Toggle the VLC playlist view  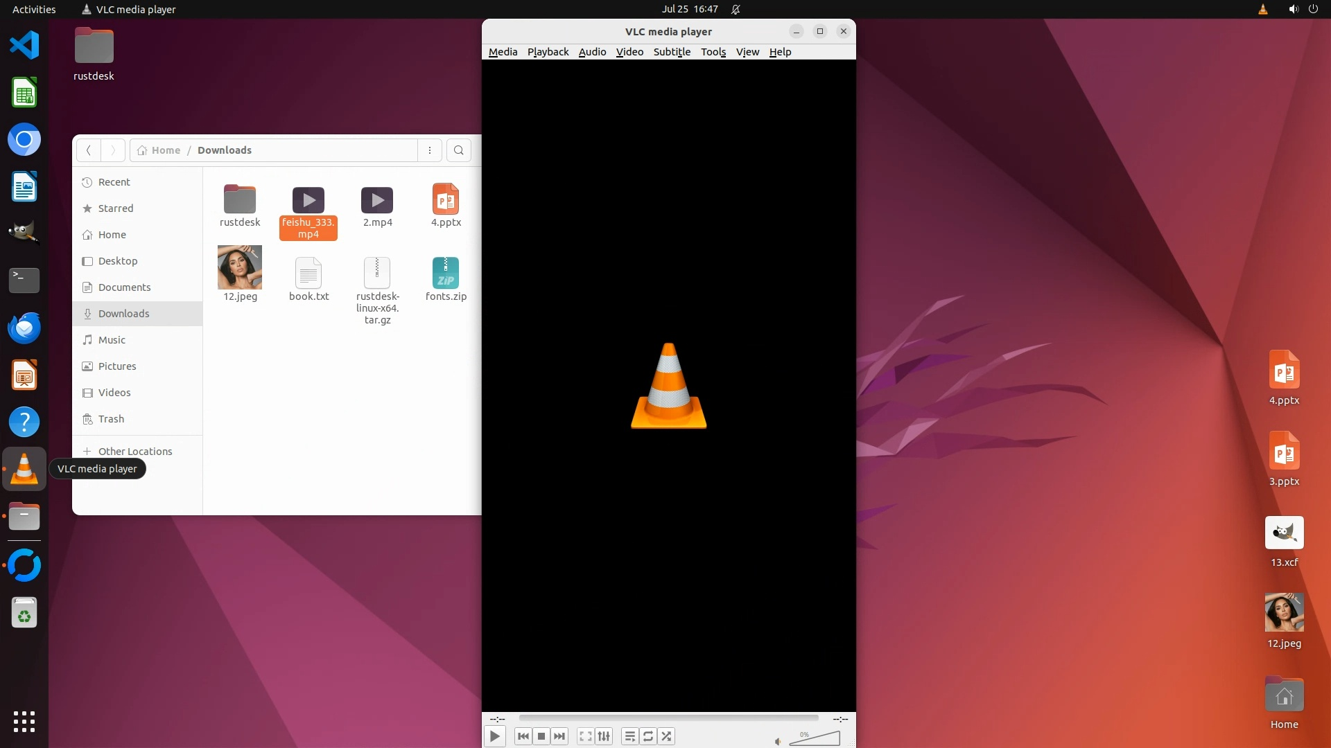[629, 736]
